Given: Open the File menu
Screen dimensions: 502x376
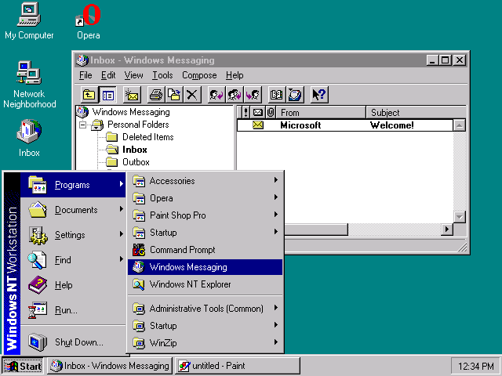Looking at the screenshot, I should coord(85,75).
